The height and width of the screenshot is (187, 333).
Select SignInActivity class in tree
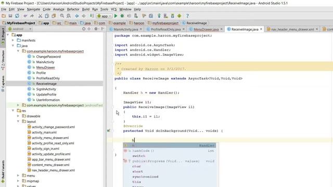[x=46, y=89]
